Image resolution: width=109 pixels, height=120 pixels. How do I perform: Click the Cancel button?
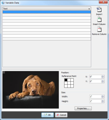[x=61, y=115]
